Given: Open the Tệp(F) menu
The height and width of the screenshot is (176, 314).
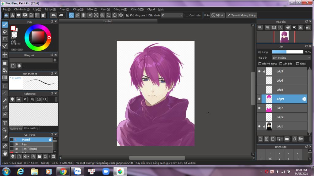Looking at the screenshot, I should click(x=7, y=9).
